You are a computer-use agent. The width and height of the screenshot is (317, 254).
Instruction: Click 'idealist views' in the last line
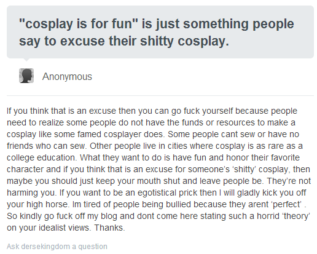tap(65, 228)
